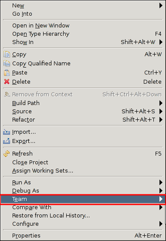Click the Copy icon
166x241 pixels.
7,54
